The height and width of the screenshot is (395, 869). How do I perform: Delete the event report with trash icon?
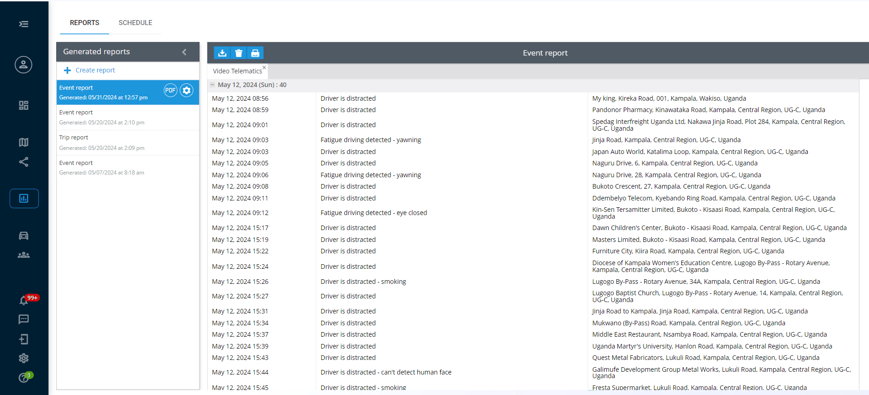pos(239,53)
